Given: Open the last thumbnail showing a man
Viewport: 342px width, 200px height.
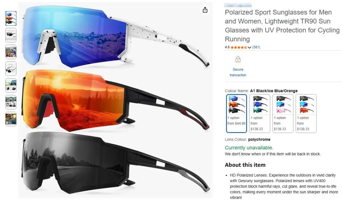Looking at the screenshot, I should (11, 119).
